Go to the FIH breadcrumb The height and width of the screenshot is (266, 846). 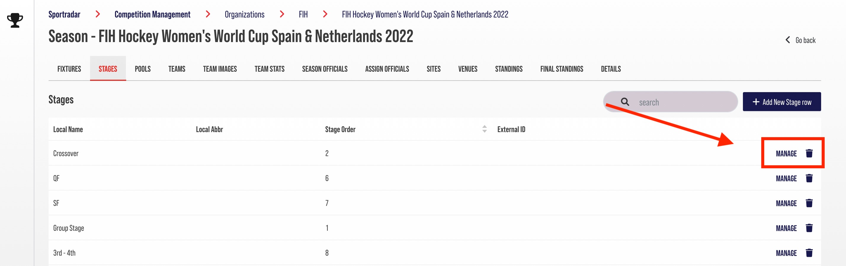coord(303,15)
